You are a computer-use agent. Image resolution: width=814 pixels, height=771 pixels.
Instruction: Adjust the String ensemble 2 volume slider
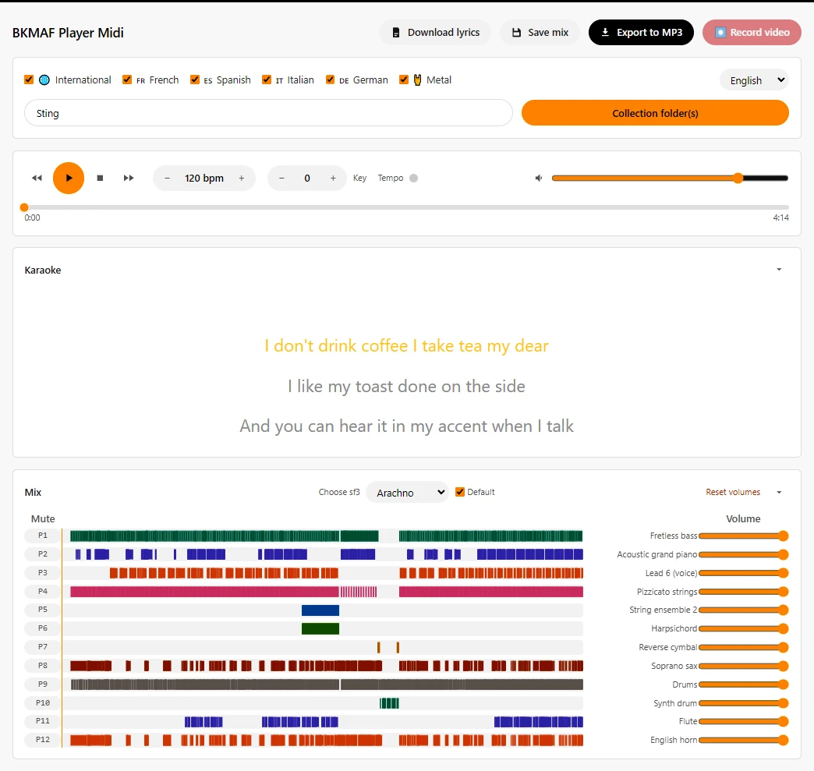point(743,610)
